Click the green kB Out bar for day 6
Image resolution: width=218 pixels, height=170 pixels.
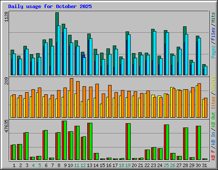[46, 145]
